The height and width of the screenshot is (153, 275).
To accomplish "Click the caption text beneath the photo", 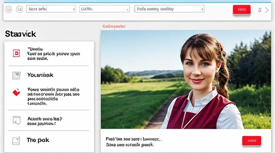I will click(134, 142).
